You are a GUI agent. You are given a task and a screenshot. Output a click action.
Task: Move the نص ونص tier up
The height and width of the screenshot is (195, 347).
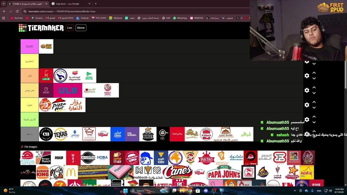[314, 88]
